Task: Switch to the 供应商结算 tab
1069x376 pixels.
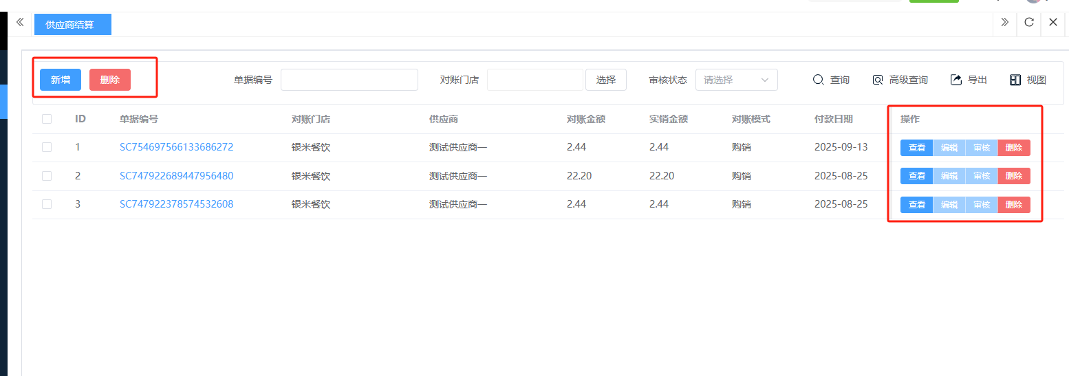Action: click(x=72, y=25)
